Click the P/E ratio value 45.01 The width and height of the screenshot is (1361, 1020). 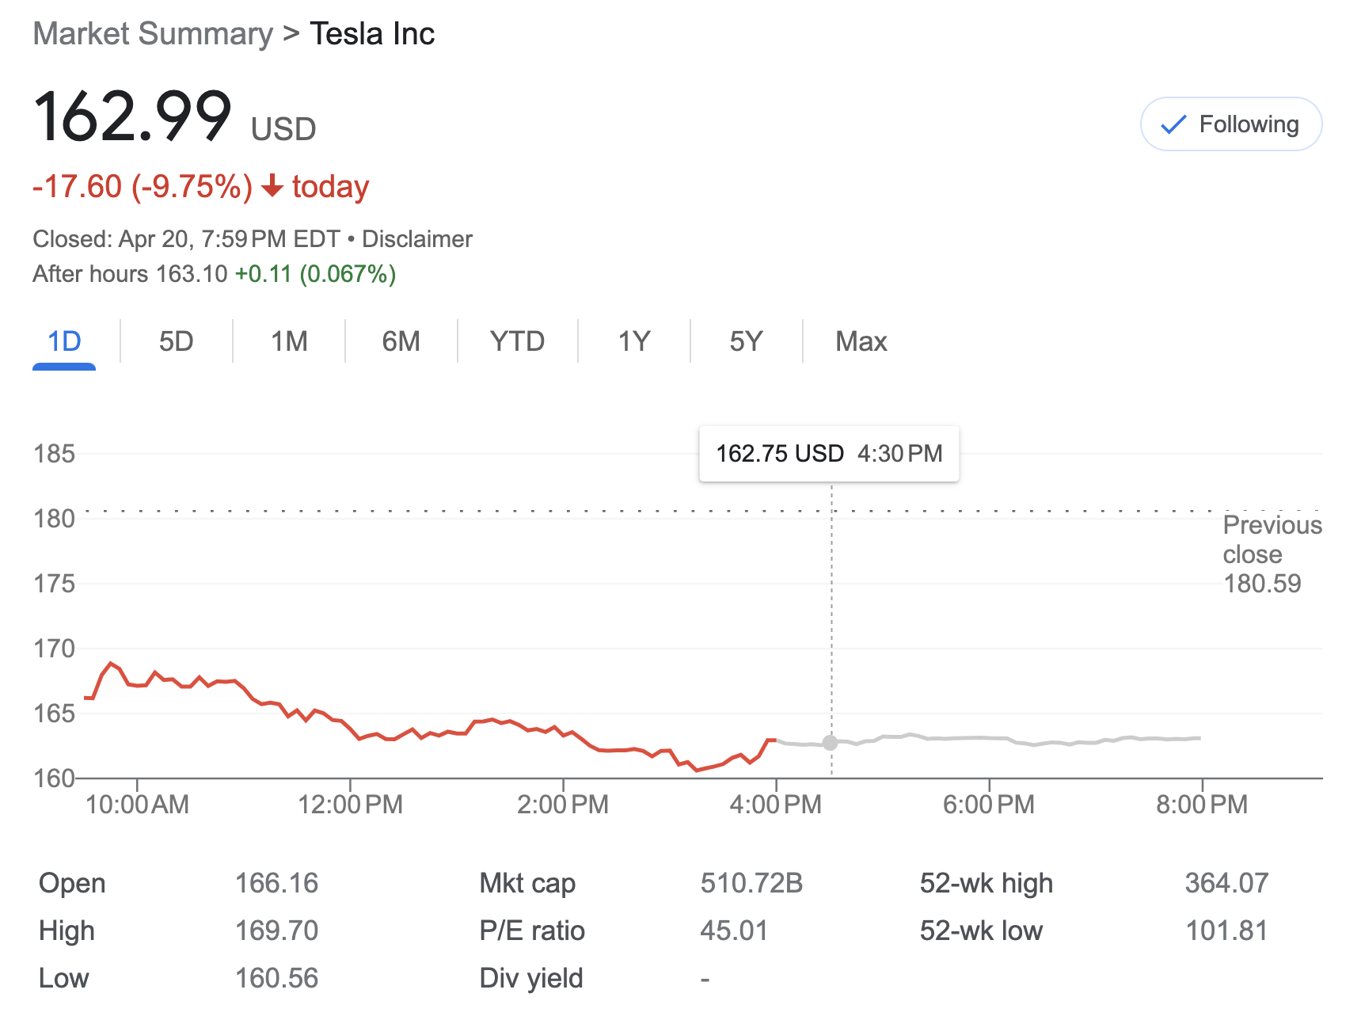click(x=734, y=931)
